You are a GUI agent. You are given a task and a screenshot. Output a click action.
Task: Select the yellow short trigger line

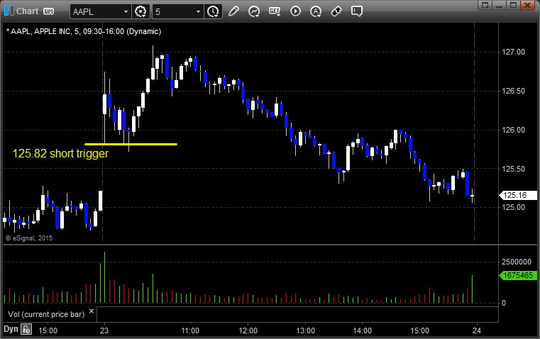point(131,144)
